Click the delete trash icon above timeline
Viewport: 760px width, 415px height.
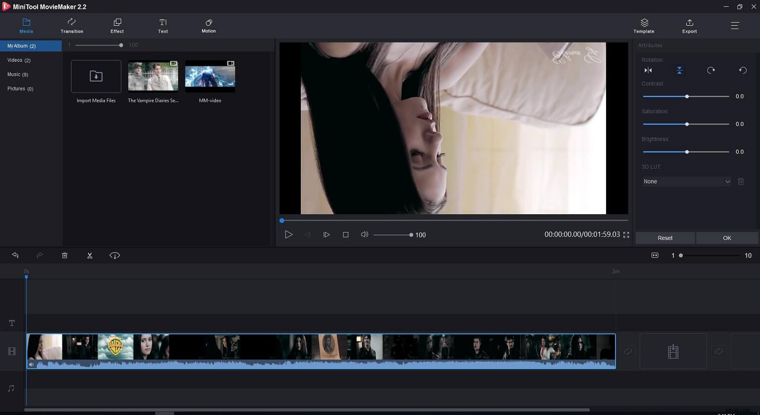pos(64,255)
